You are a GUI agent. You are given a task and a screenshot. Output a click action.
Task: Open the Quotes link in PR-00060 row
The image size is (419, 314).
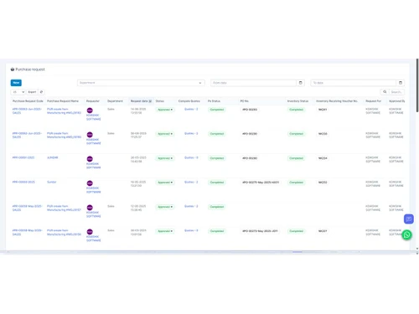pyautogui.click(x=191, y=182)
